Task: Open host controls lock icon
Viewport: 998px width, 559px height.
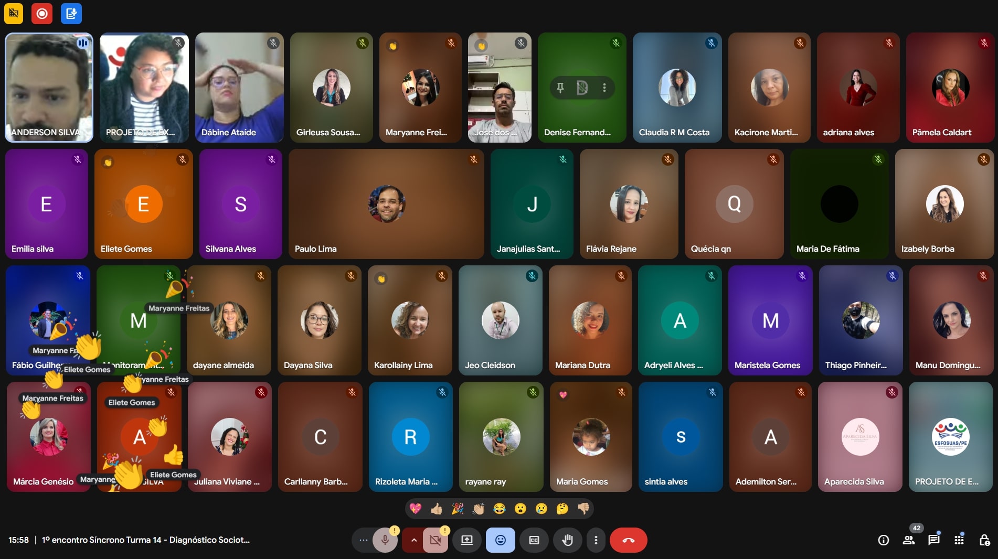Action: pyautogui.click(x=984, y=540)
